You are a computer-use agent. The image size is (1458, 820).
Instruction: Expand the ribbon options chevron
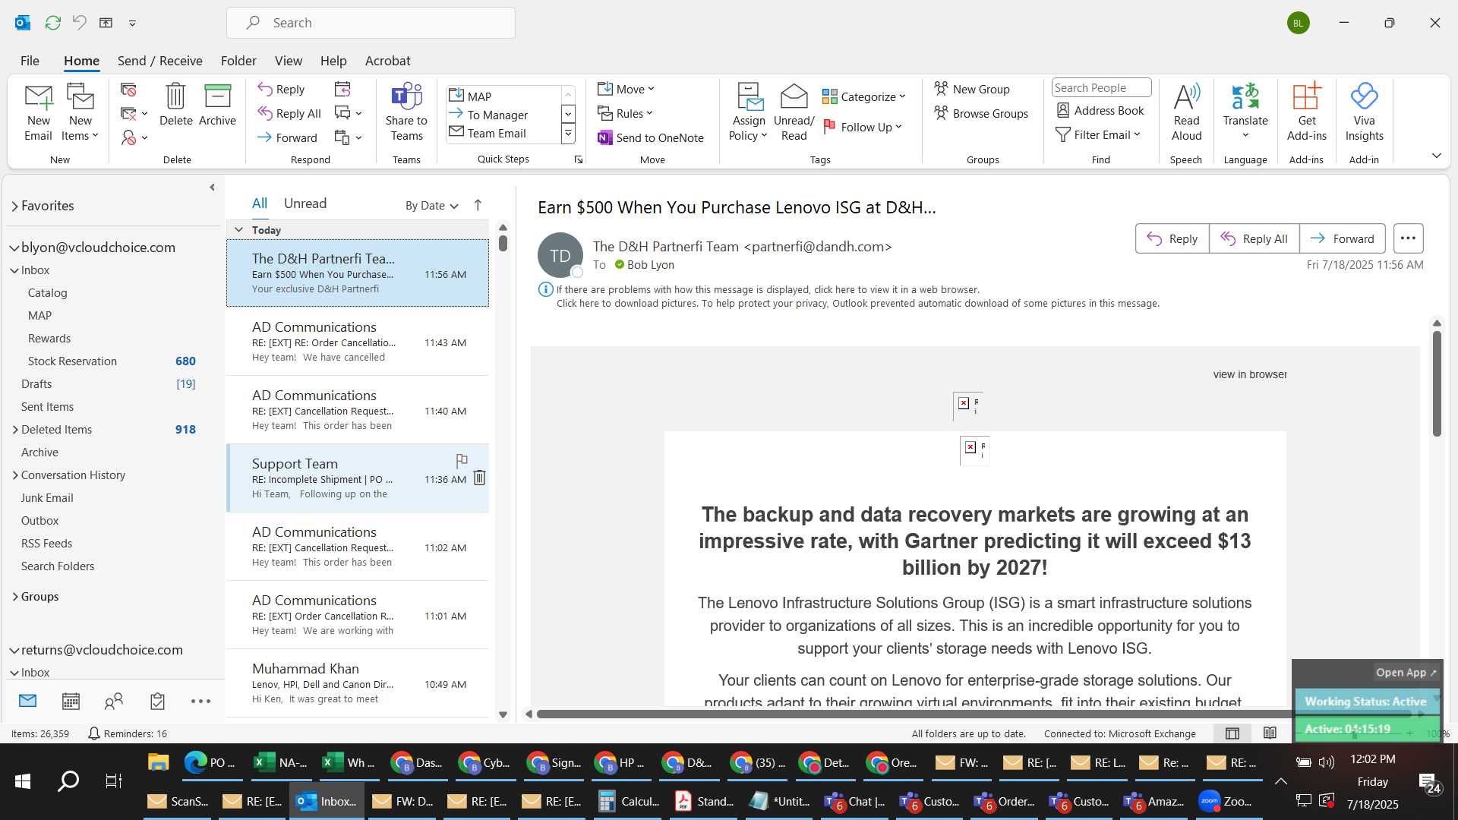[x=1436, y=156]
